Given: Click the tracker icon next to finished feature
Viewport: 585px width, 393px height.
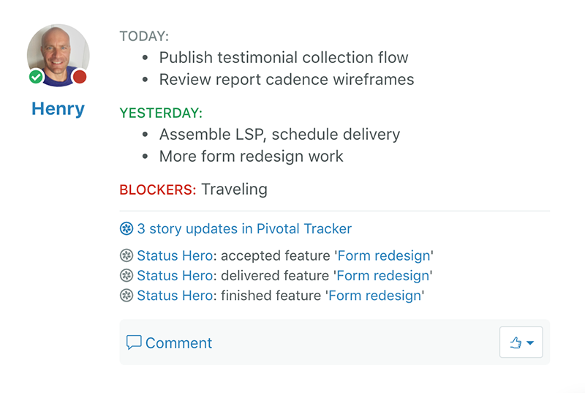Looking at the screenshot, I should [127, 295].
